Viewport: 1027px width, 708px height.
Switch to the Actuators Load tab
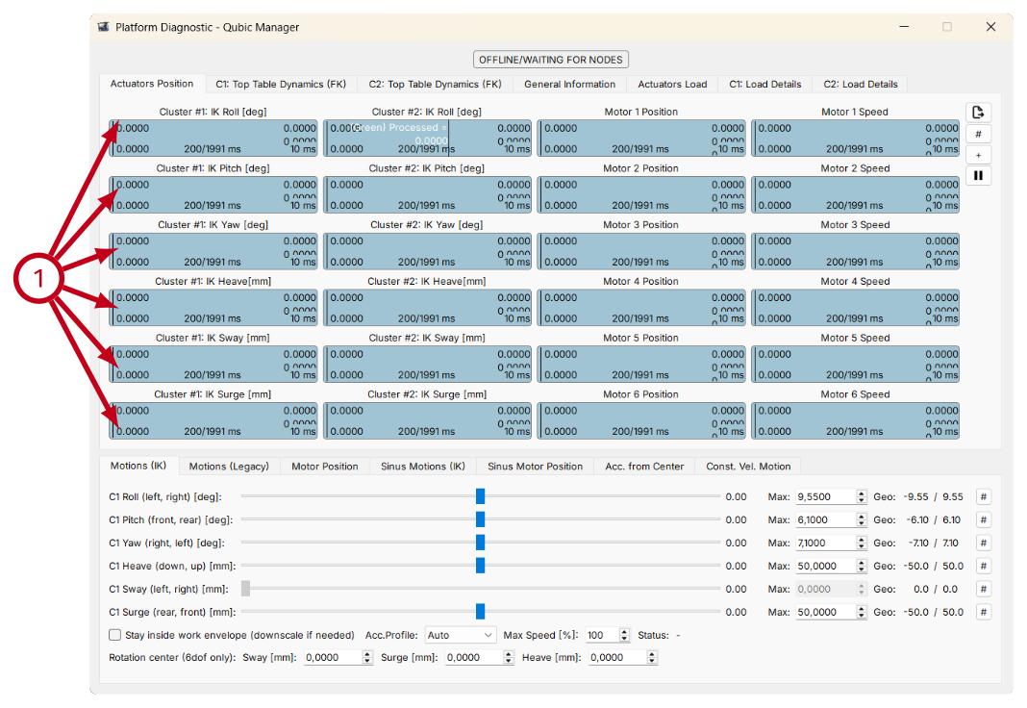(x=672, y=85)
